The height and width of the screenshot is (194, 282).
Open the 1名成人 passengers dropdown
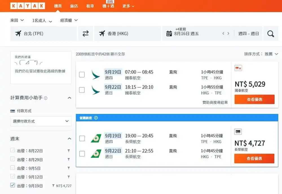coord(42,21)
